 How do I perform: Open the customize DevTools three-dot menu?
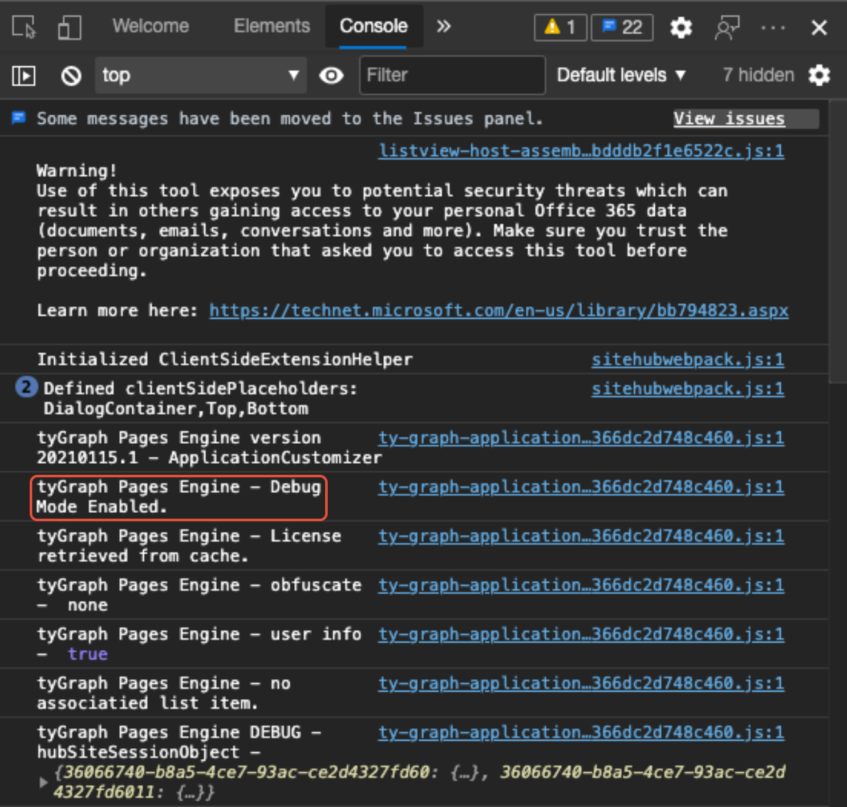click(x=773, y=27)
